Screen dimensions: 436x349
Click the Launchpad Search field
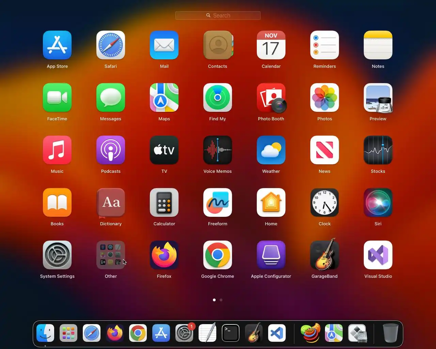coord(218,15)
